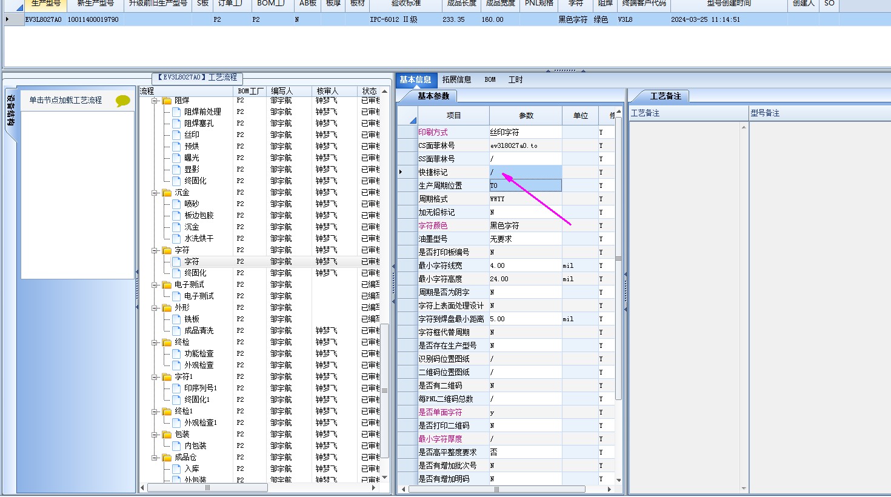Click the 参数 column header
The width and height of the screenshot is (891, 497).
click(526, 115)
